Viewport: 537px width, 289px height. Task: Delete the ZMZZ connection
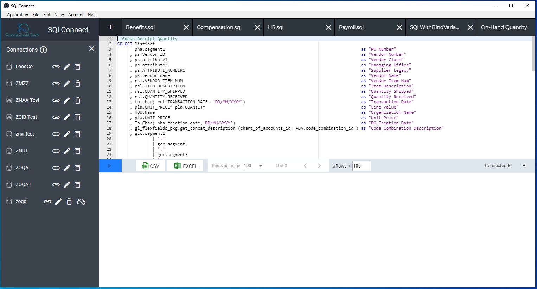tap(78, 84)
